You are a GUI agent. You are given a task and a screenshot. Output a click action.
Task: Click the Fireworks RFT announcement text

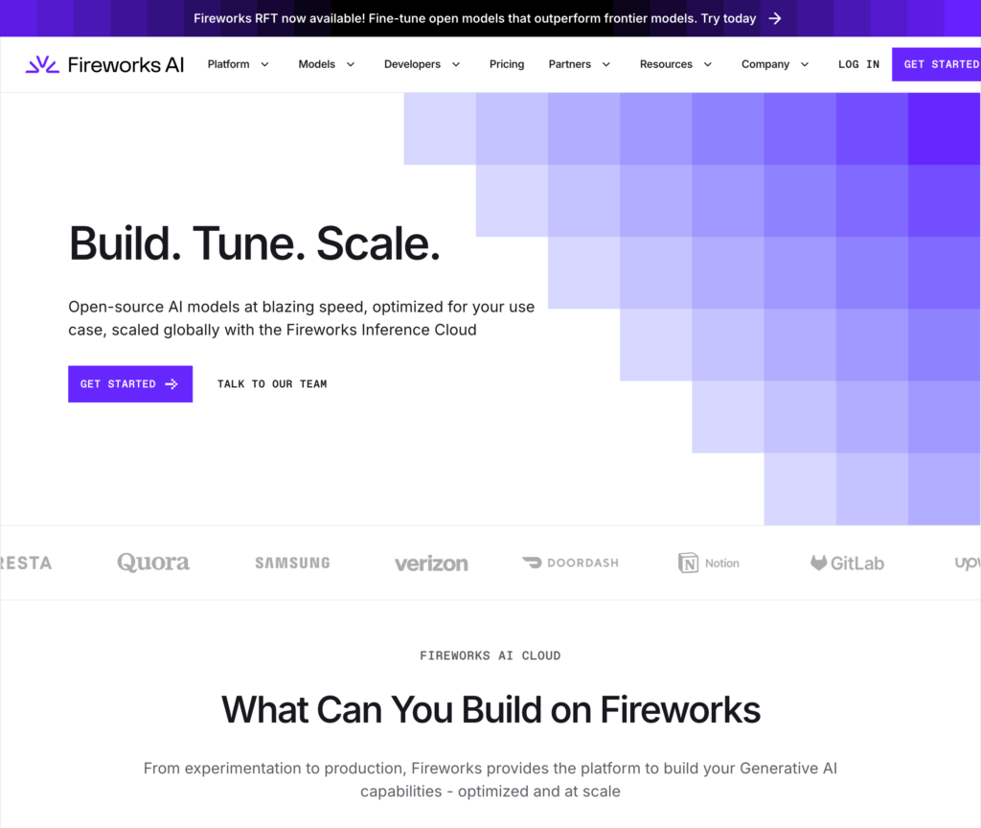[x=474, y=18]
